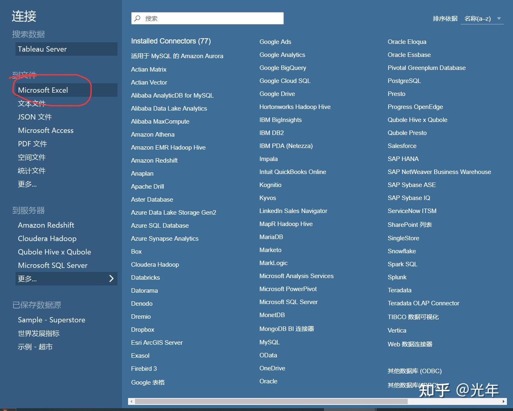Choose PDF 文件 connector
The image size is (513, 411).
click(33, 144)
